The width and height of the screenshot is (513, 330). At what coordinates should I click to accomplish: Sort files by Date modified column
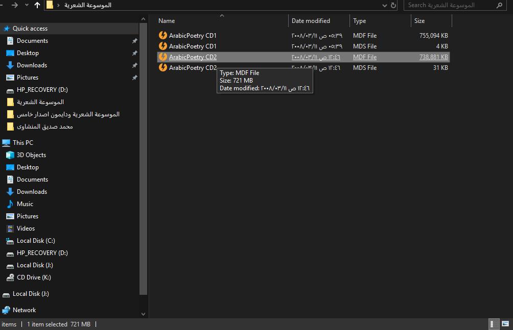311,21
